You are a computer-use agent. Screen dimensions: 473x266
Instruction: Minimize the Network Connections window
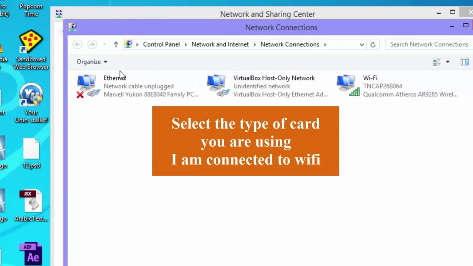[452, 26]
